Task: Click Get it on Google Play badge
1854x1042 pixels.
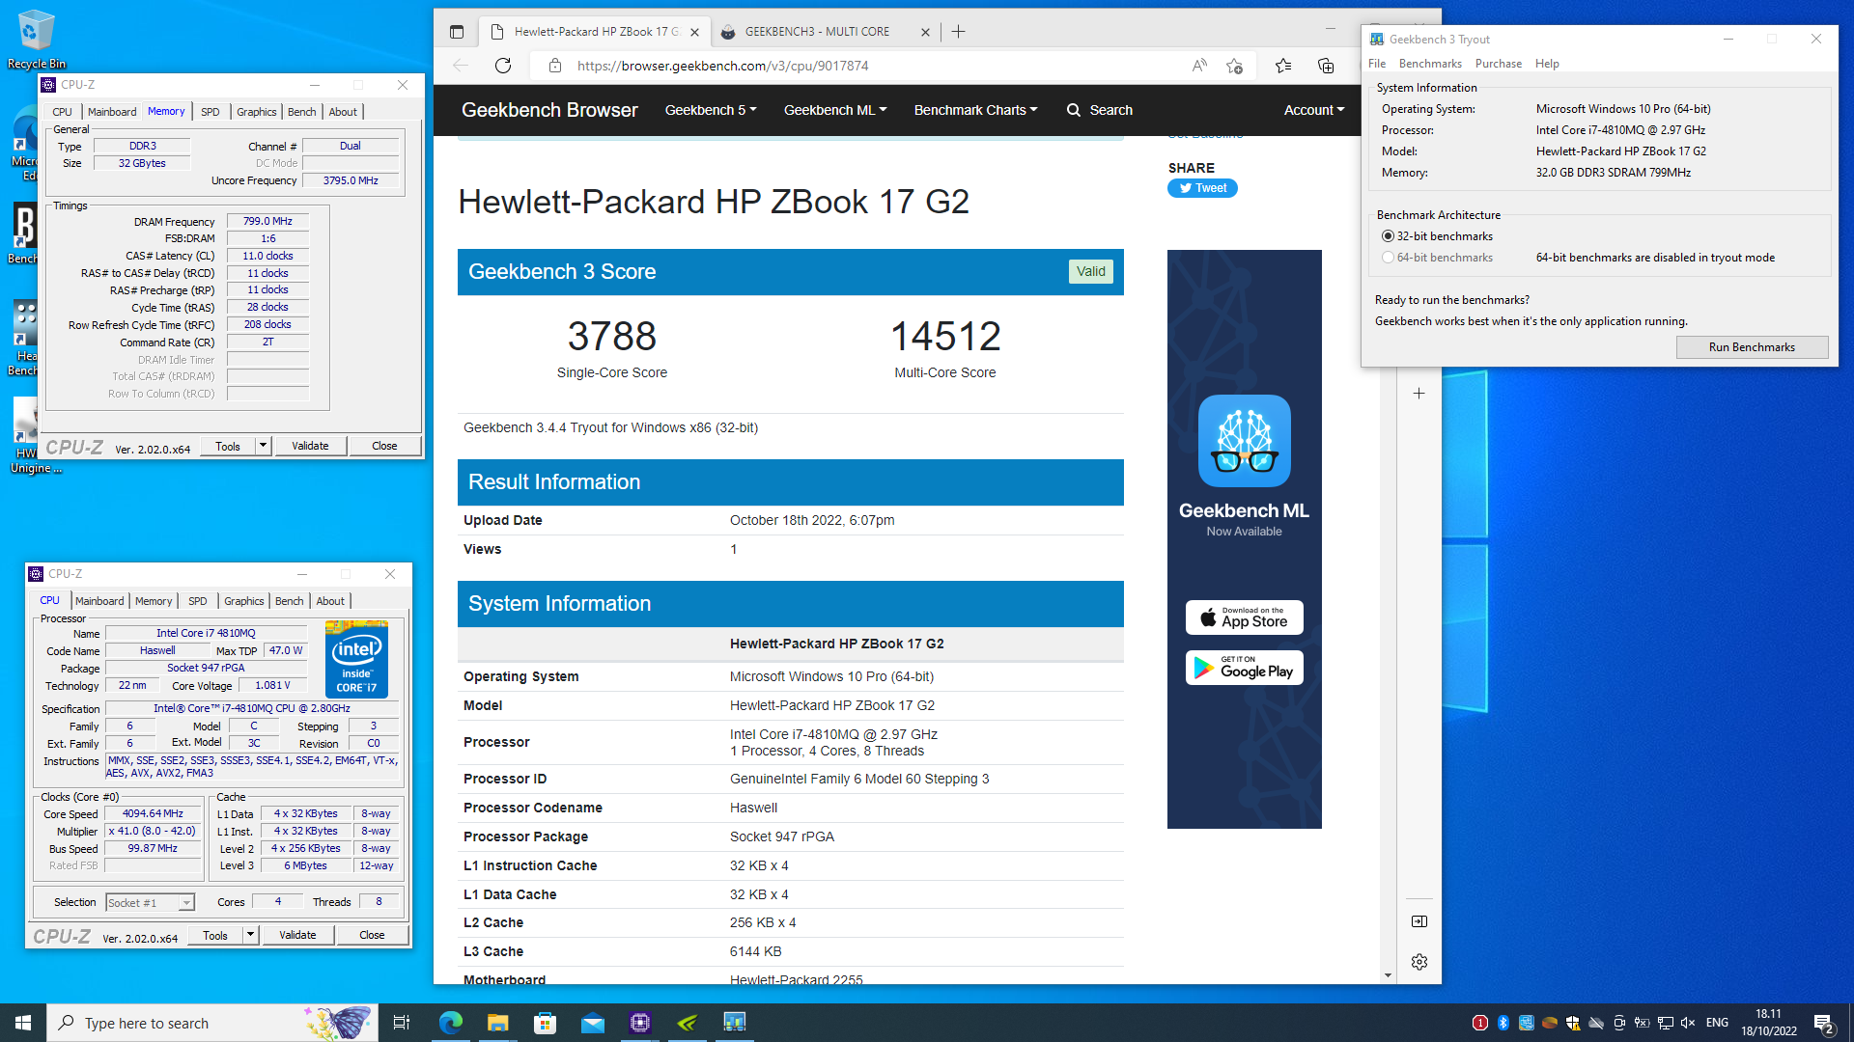Action: click(x=1244, y=668)
